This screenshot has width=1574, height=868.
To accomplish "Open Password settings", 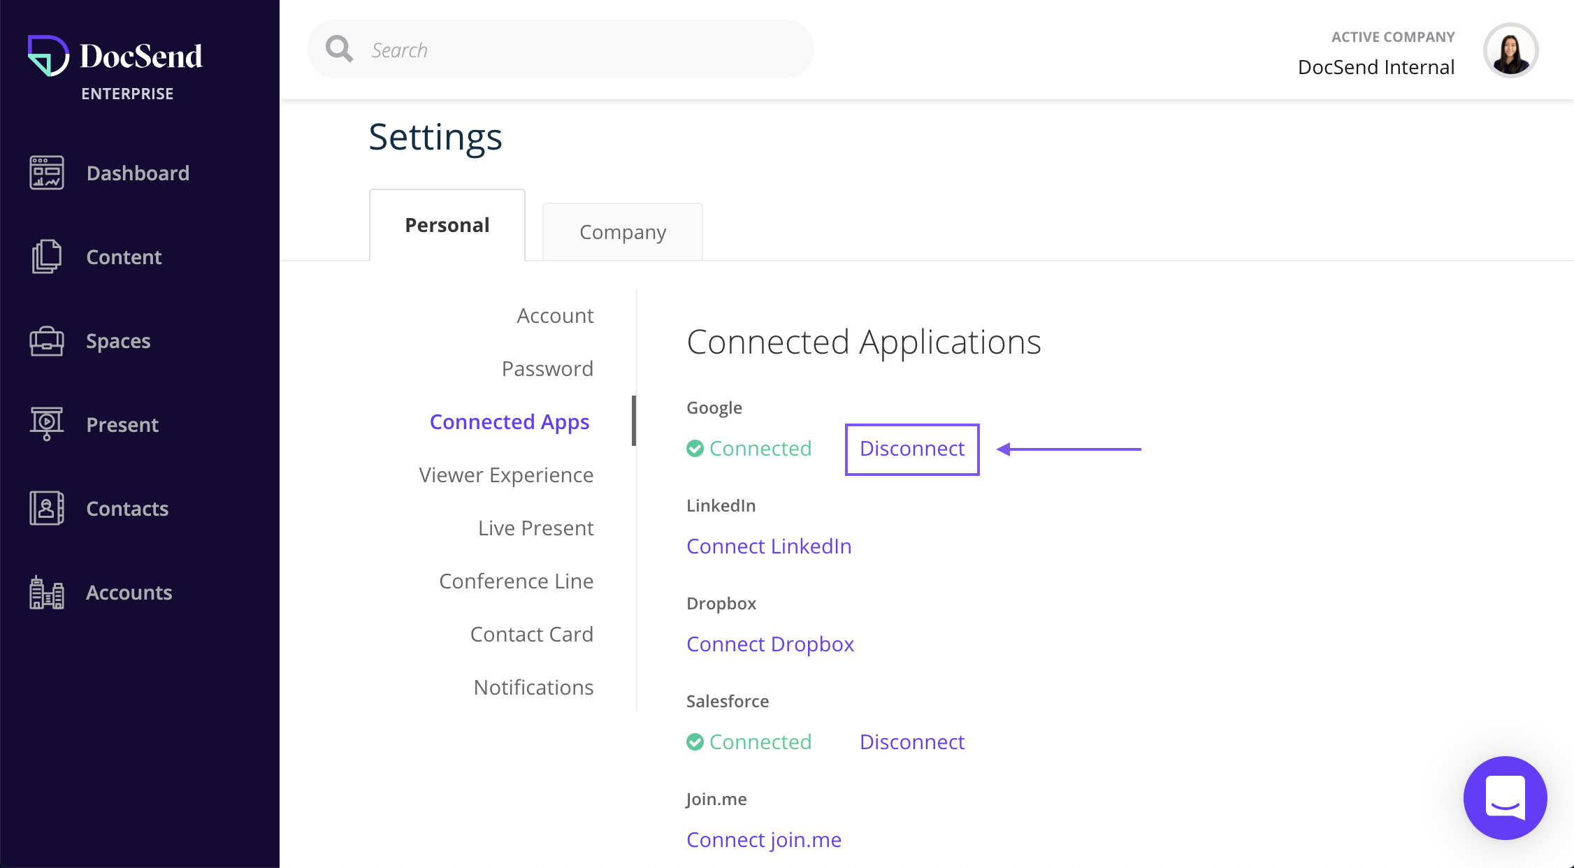I will (547, 369).
